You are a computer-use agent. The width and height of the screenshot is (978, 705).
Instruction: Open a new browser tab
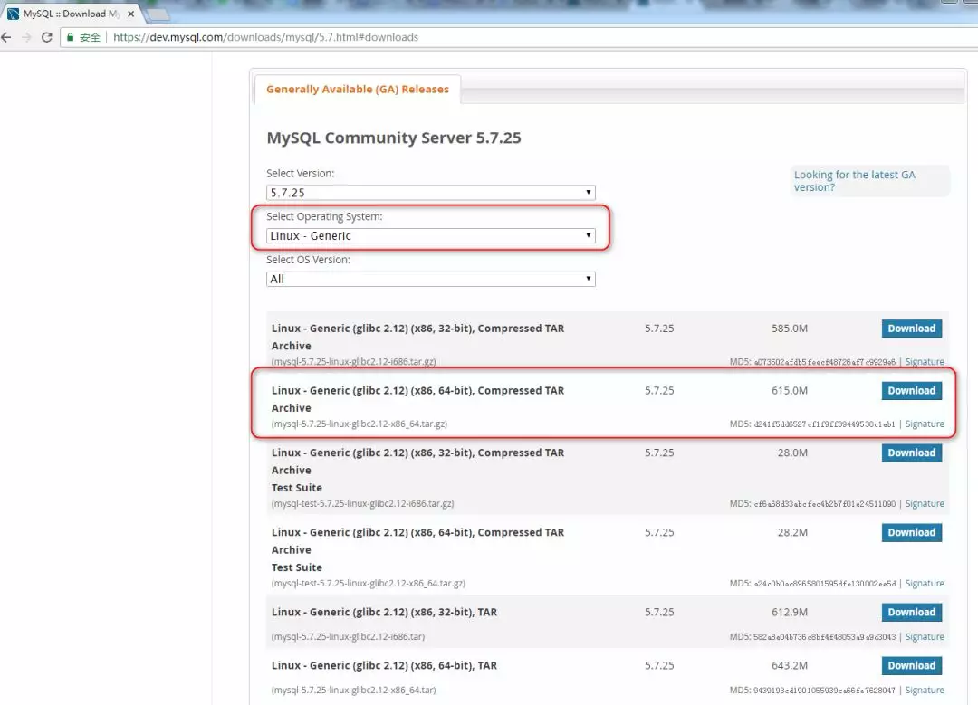point(158,14)
